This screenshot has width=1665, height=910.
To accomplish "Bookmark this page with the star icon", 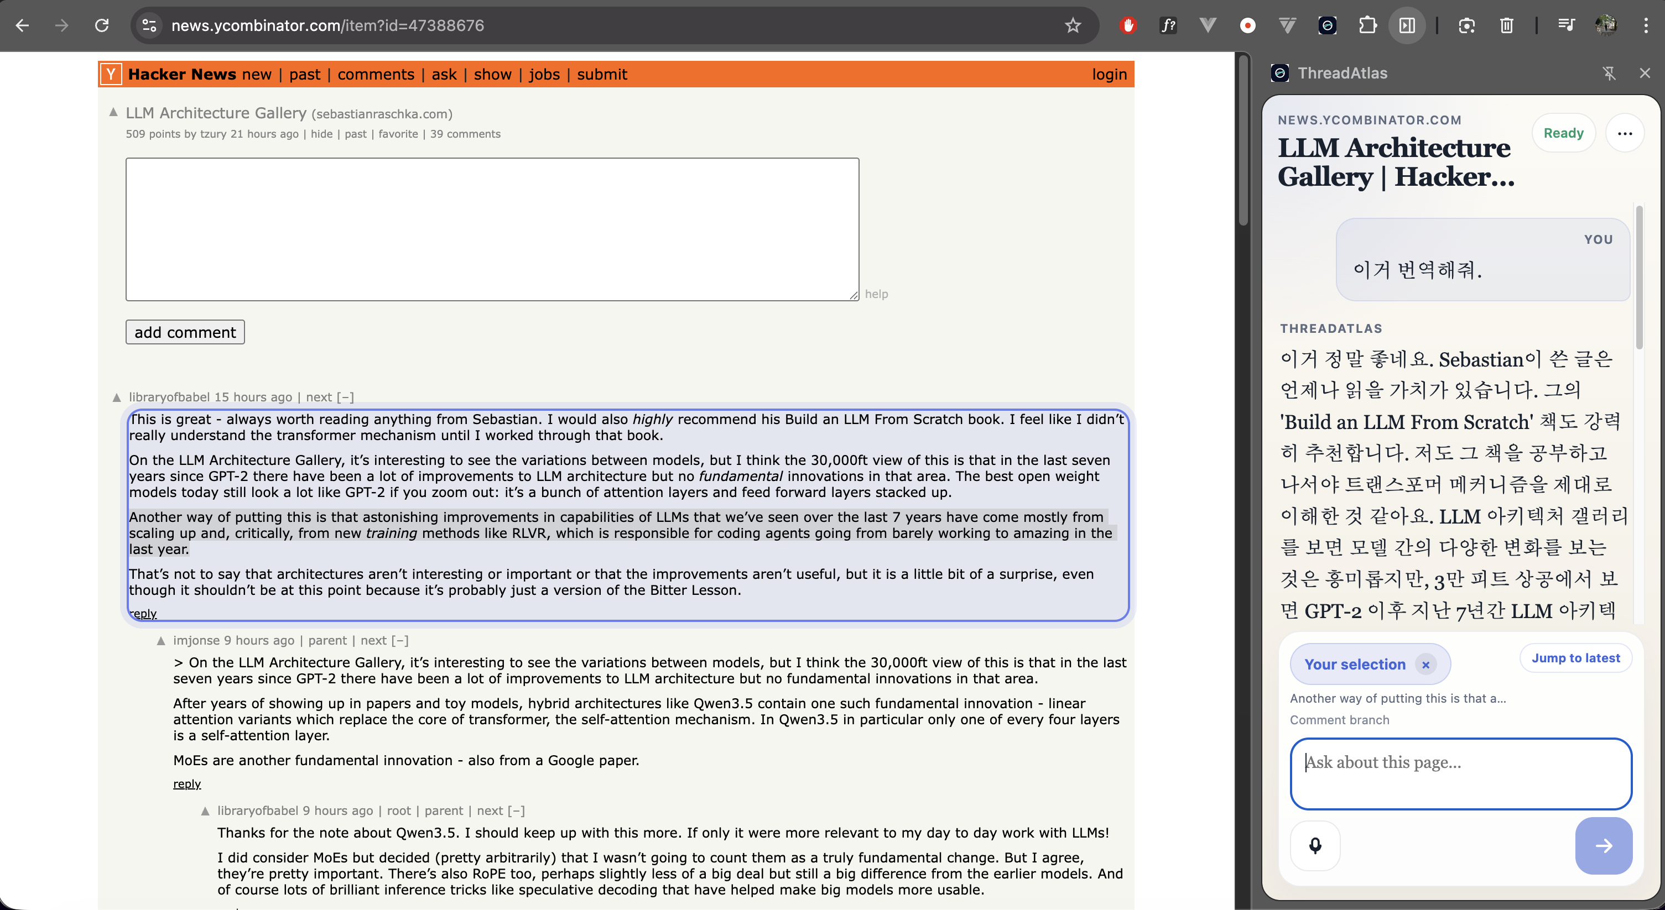I will (1073, 25).
